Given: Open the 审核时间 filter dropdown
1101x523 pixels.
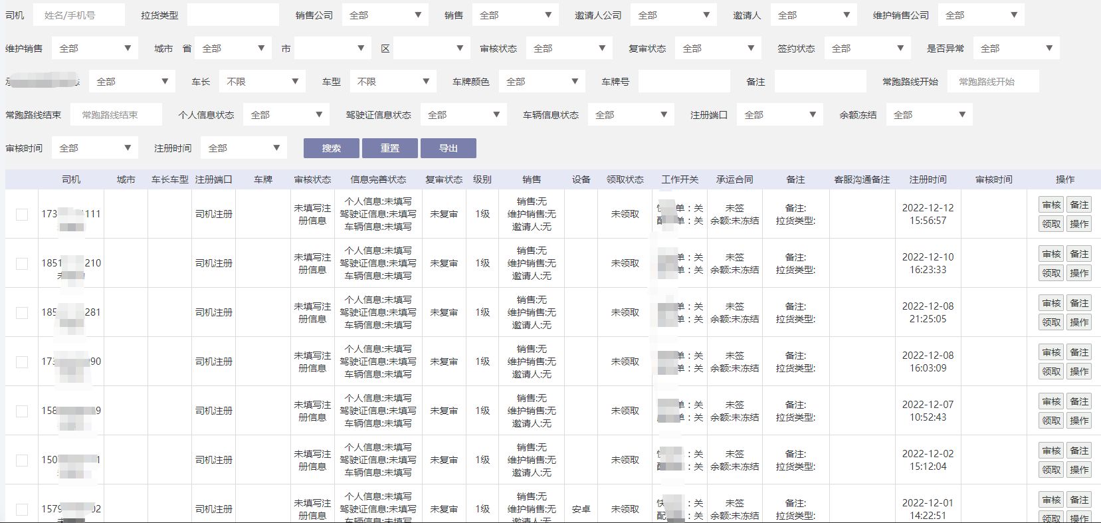Looking at the screenshot, I should tap(95, 148).
